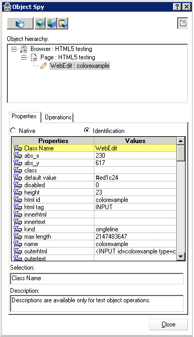Image resolution: width=194 pixels, height=337 pixels.
Task: Copy properties to clipboard icon
Action: pos(63,23)
